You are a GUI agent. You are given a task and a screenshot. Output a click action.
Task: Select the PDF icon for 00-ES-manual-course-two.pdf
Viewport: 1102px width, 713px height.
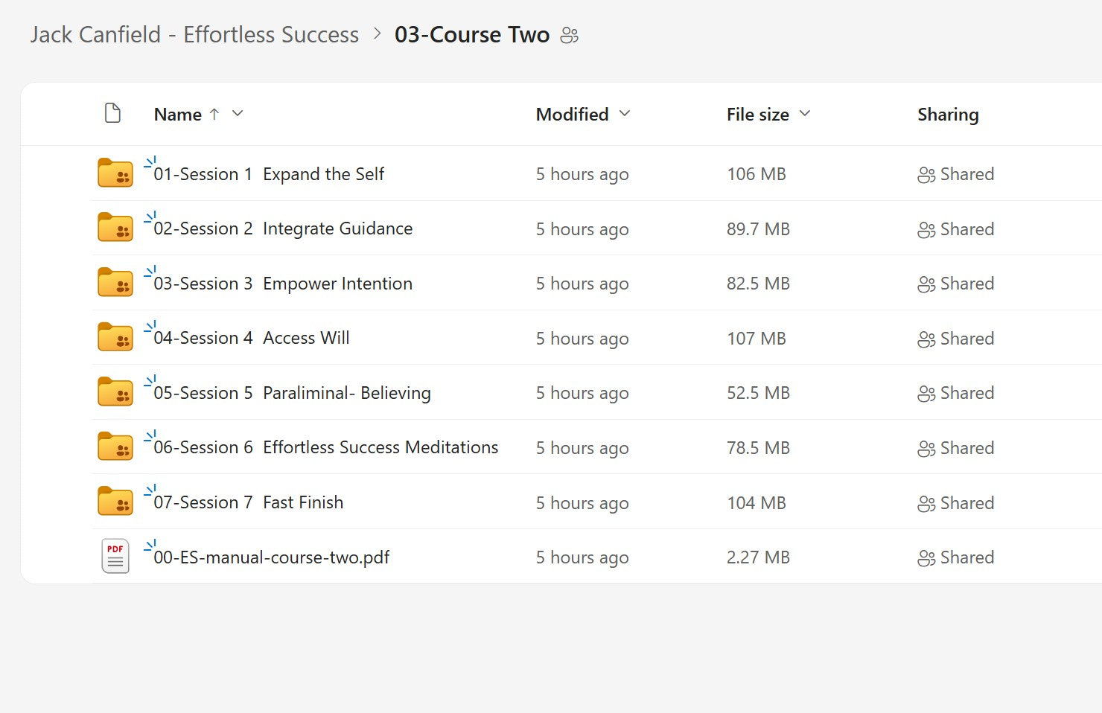(115, 556)
